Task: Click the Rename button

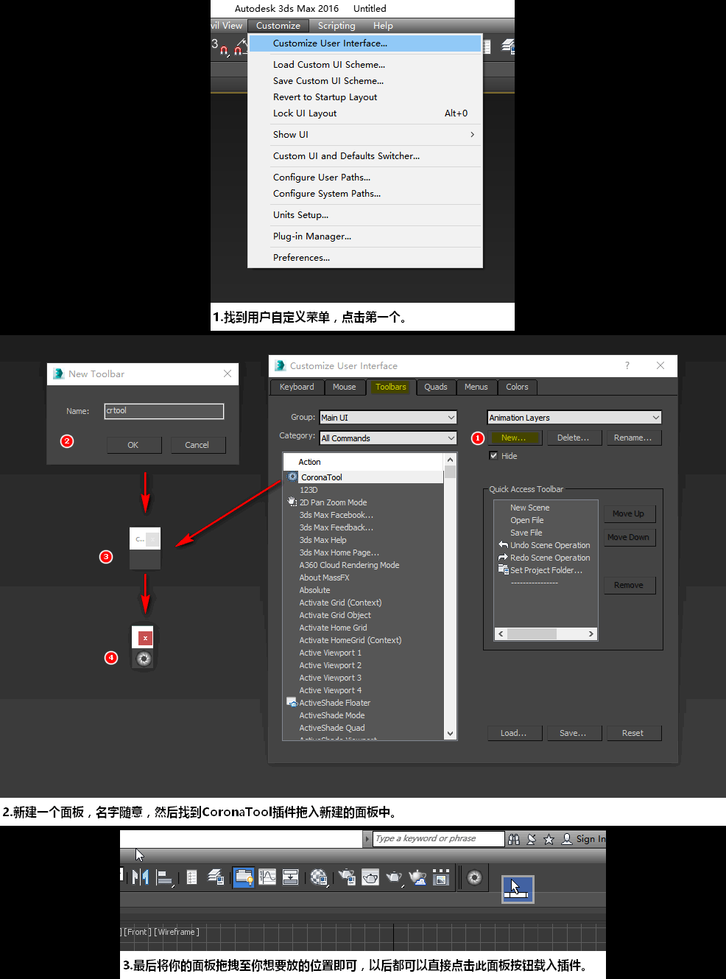Action: point(632,438)
